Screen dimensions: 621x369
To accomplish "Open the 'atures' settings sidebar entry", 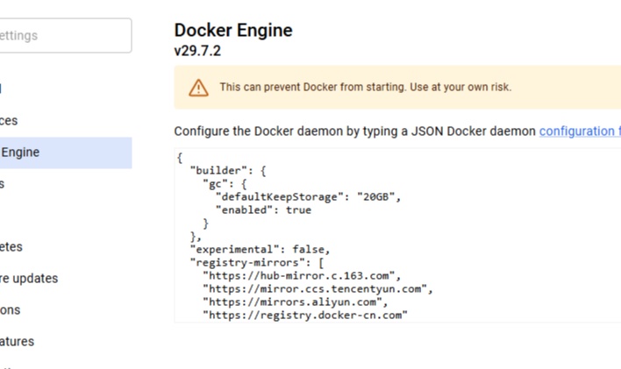I will 17,342.
